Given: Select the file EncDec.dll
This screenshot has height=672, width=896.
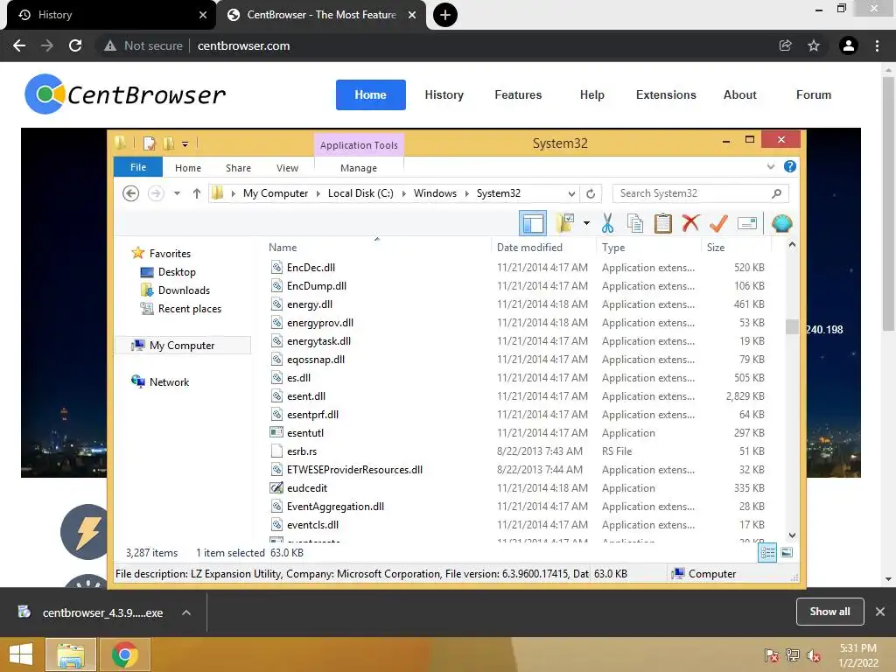Looking at the screenshot, I should 311,268.
